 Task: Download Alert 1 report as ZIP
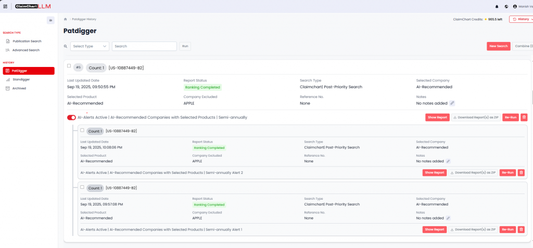click(x=473, y=229)
